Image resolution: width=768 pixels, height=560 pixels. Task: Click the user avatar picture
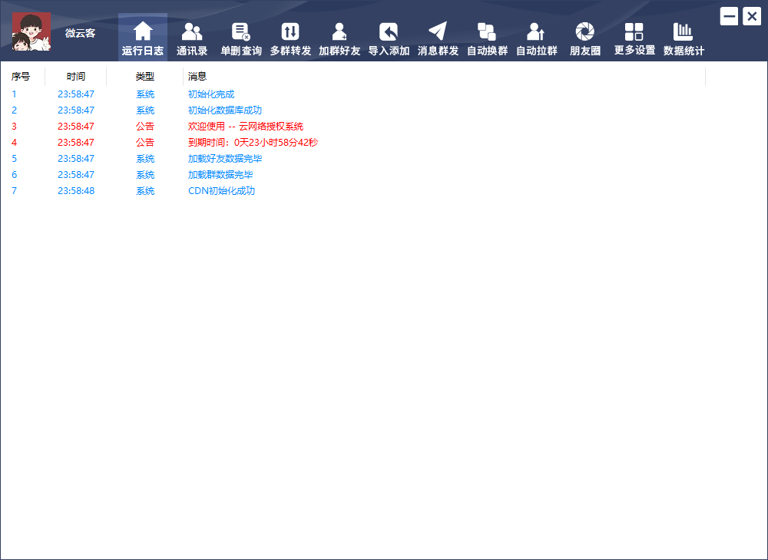click(31, 31)
